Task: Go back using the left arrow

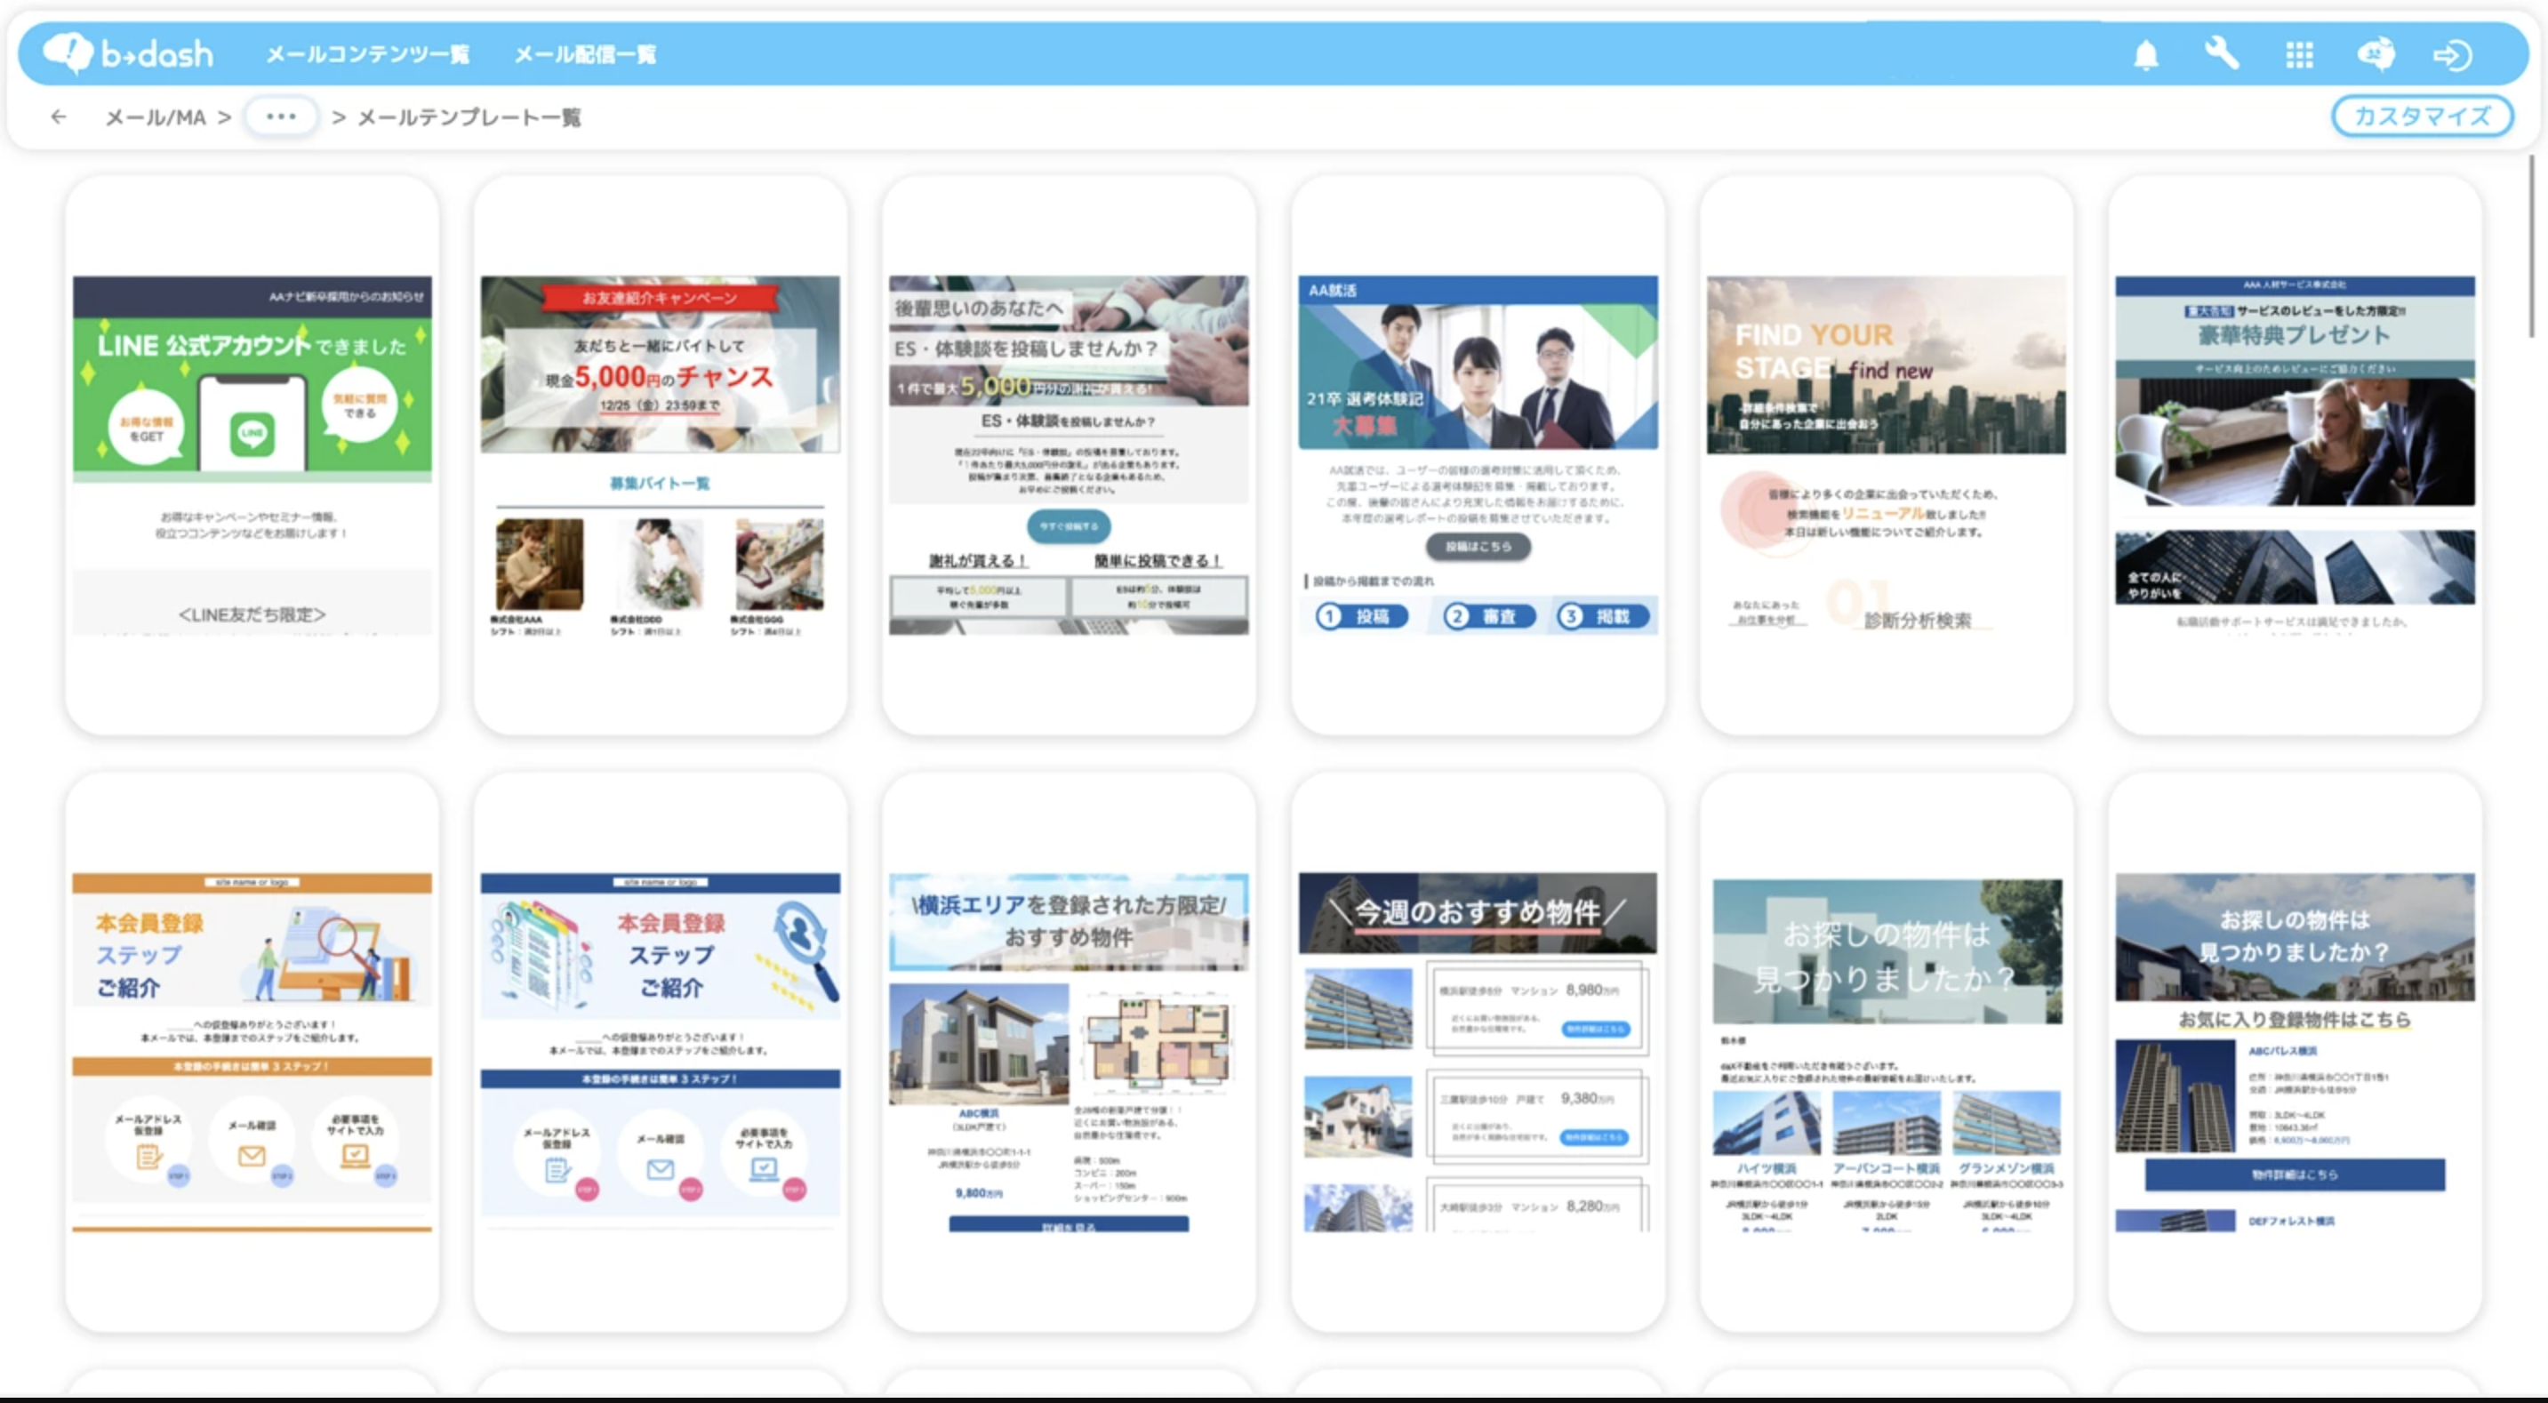Action: [x=59, y=116]
